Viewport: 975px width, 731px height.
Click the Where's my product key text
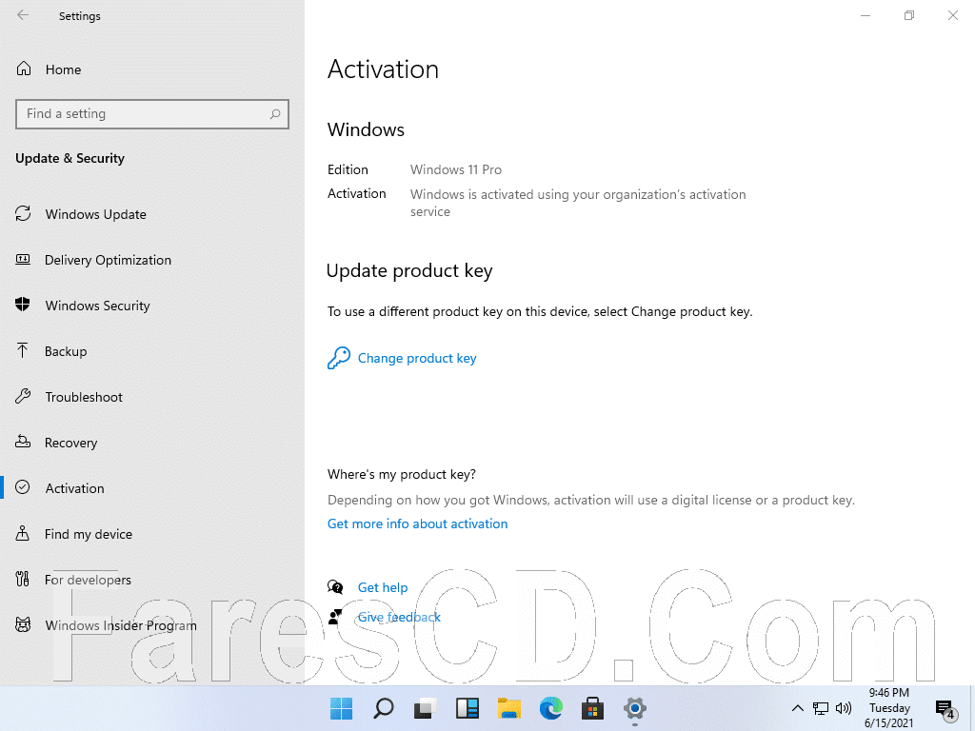402,474
